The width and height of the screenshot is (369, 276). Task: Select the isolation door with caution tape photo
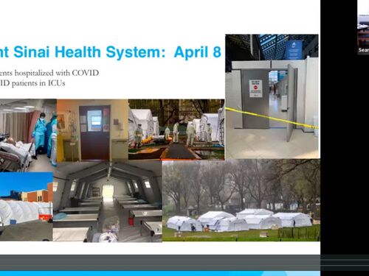click(272, 96)
